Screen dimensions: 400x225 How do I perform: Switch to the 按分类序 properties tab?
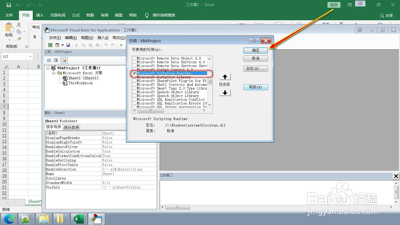tap(71, 127)
